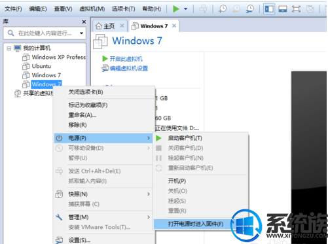Viewport: 328px width, 244px height.
Task: Open the library search filter dropdown arrow
Action: pyautogui.click(x=81, y=33)
